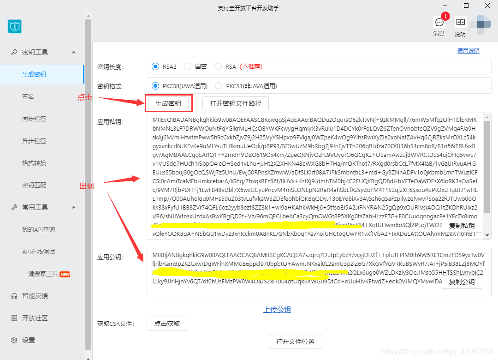Click the 支付宝开放平台开发助手 window title

coord(248,8)
